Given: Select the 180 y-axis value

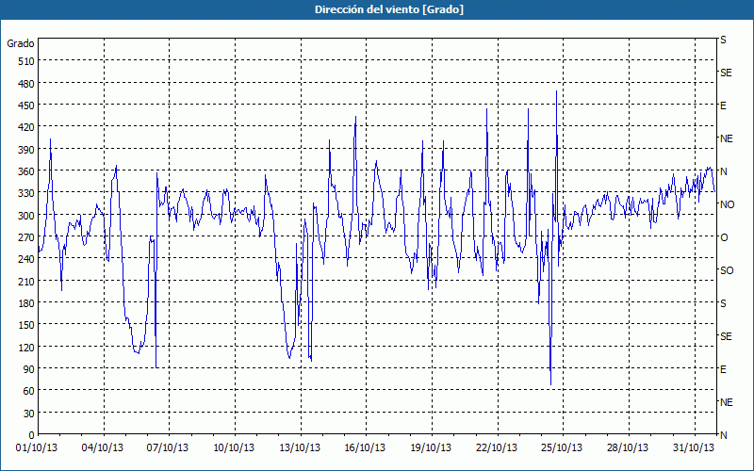Looking at the screenshot, I should 26,303.
